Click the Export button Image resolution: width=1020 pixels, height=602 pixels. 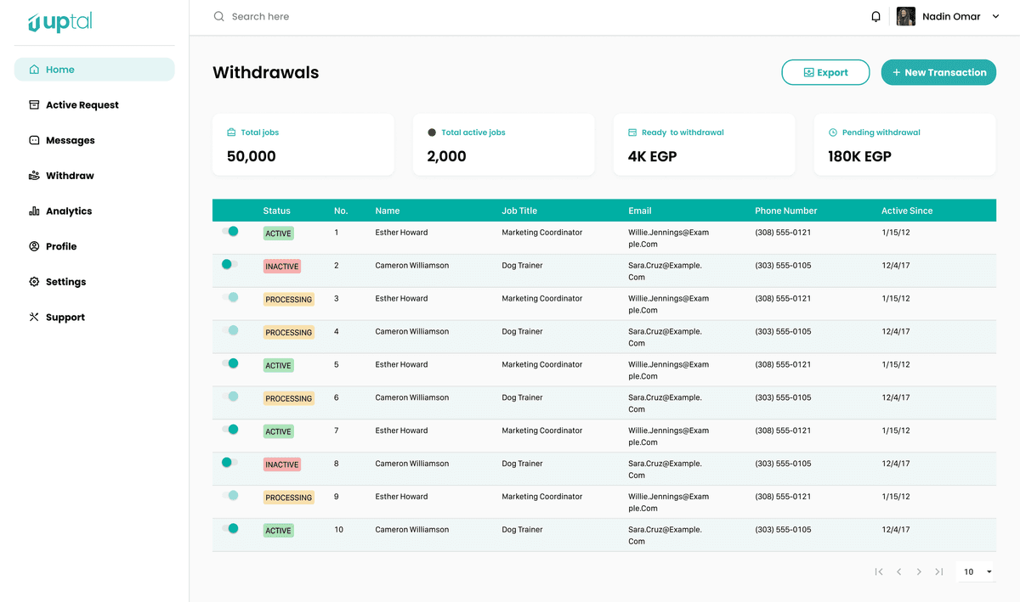pos(825,72)
